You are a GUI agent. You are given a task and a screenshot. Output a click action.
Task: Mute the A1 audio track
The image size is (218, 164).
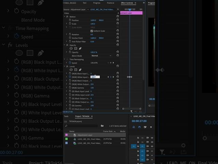(152, 151)
